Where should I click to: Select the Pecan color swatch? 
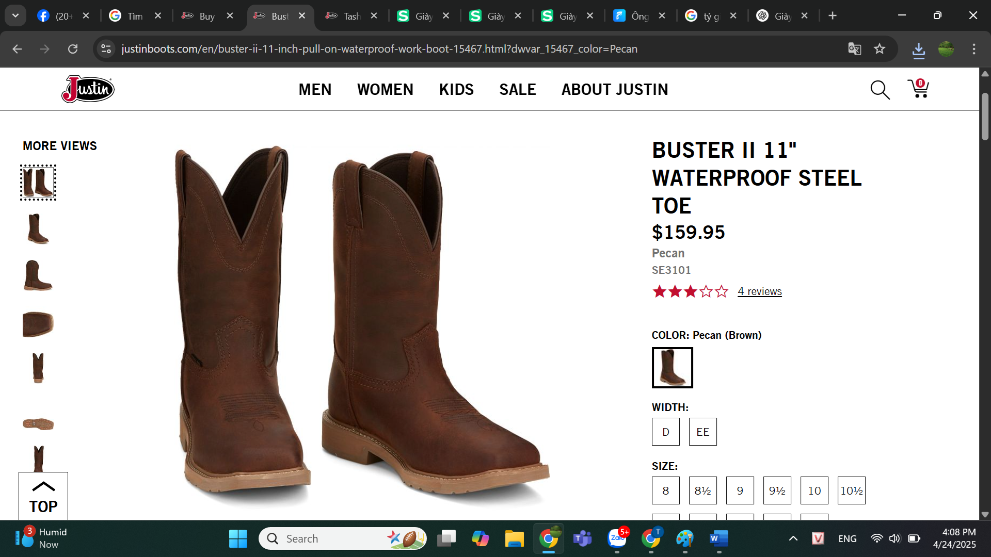click(672, 368)
